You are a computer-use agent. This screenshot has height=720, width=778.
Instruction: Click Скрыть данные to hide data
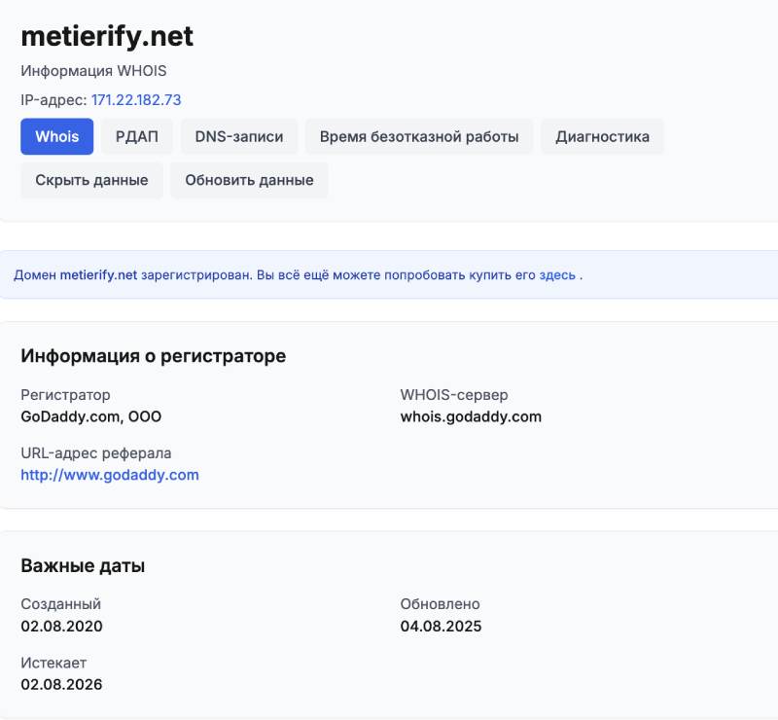(x=91, y=180)
